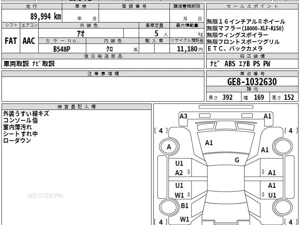
Task: Click the height value 152
Action: tap(289, 97)
